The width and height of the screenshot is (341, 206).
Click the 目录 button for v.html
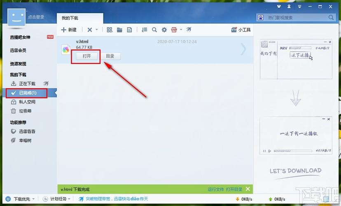coord(110,56)
